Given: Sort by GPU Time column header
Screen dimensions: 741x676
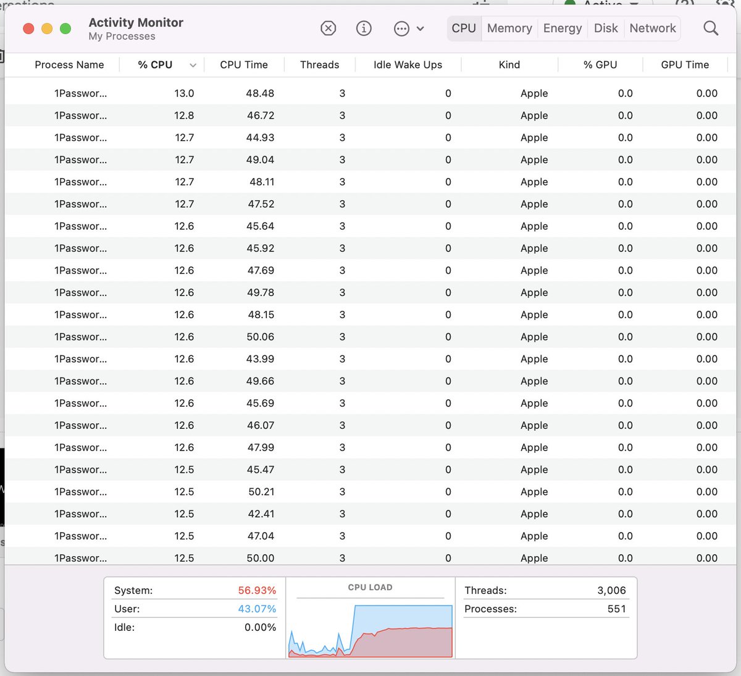Looking at the screenshot, I should click(x=685, y=65).
